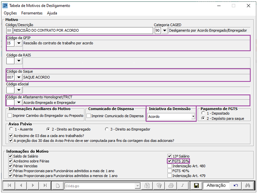Select Aviso Prévio 2 - Direito ao Empregado
The width and height of the screenshot is (258, 194).
[48, 129]
